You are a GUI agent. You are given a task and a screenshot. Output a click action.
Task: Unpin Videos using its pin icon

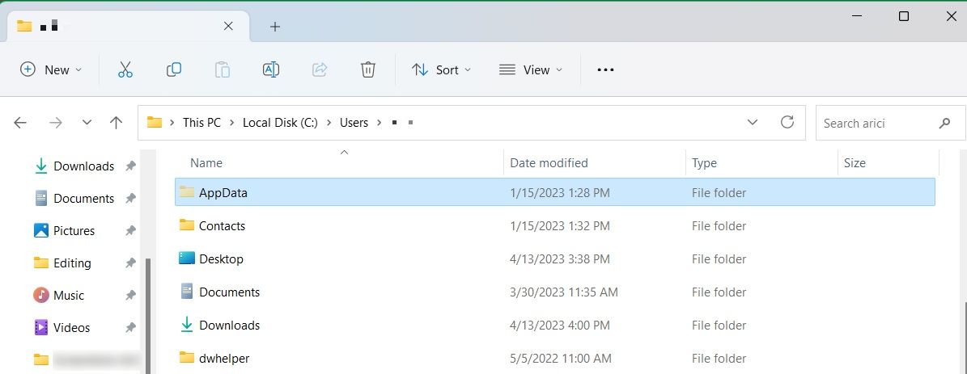130,328
